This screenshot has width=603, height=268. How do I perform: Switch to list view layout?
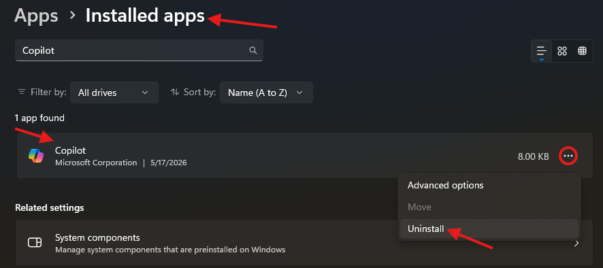[x=542, y=51]
